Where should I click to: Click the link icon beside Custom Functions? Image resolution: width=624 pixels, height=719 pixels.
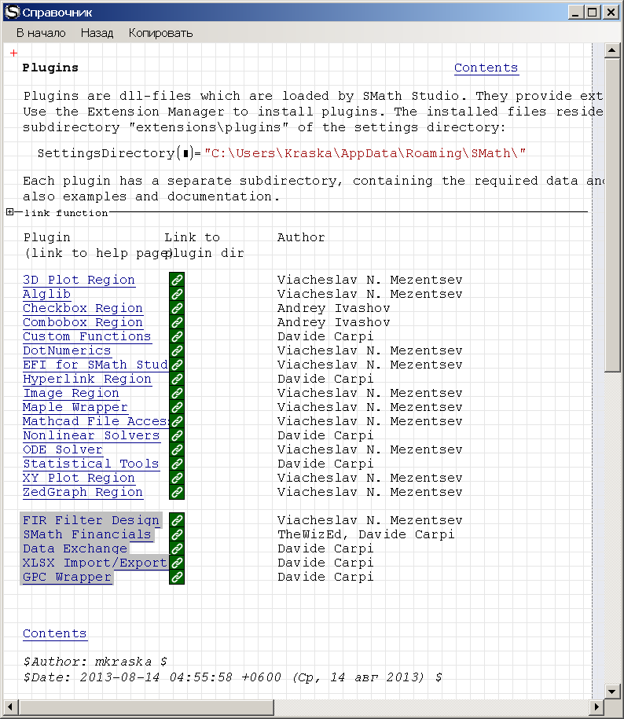[x=177, y=336]
